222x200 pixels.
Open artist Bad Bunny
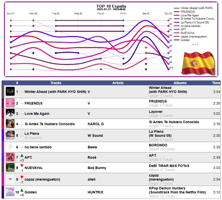[x=97, y=168]
